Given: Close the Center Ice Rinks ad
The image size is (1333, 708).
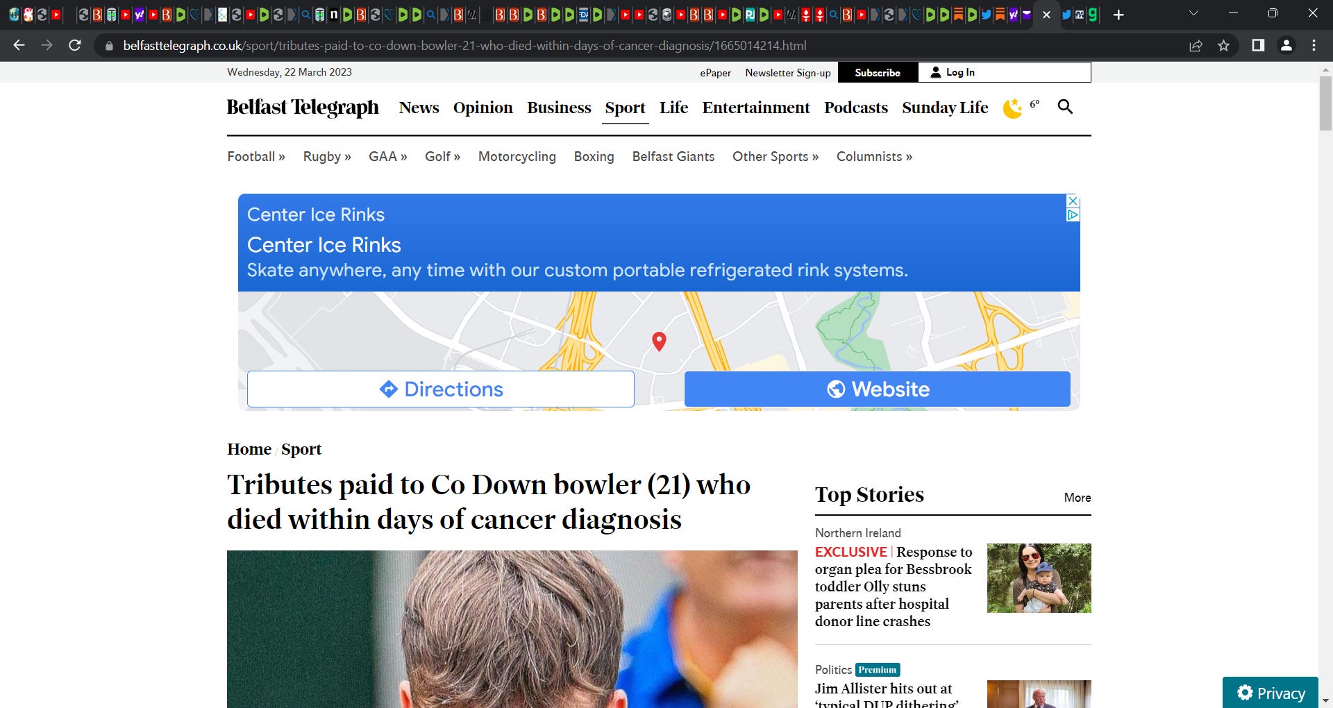Looking at the screenshot, I should [1073, 201].
